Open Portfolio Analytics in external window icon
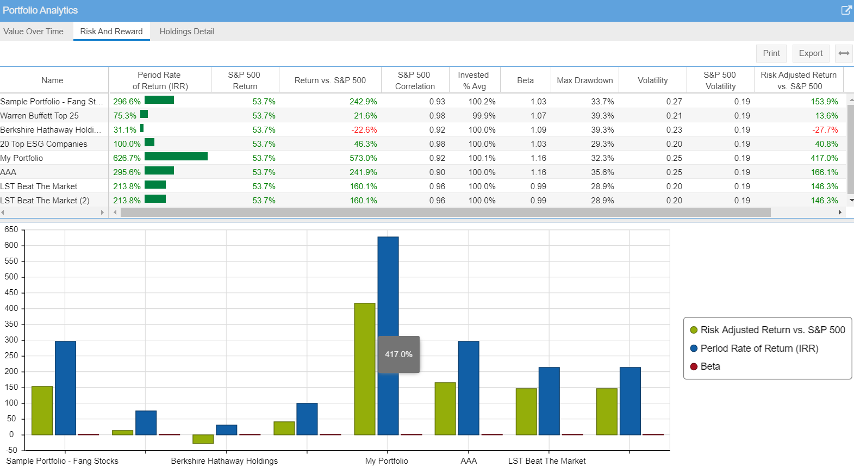Screen dimensions: 854x467 click(x=846, y=10)
